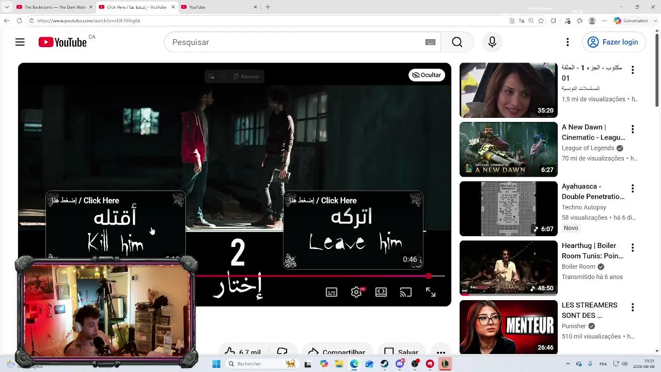661x372 pixels.
Task: Open Edge browser three-dot menu
Action: [604, 21]
